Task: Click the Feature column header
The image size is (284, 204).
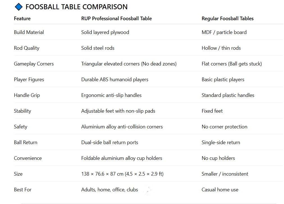Action: pos(22,19)
